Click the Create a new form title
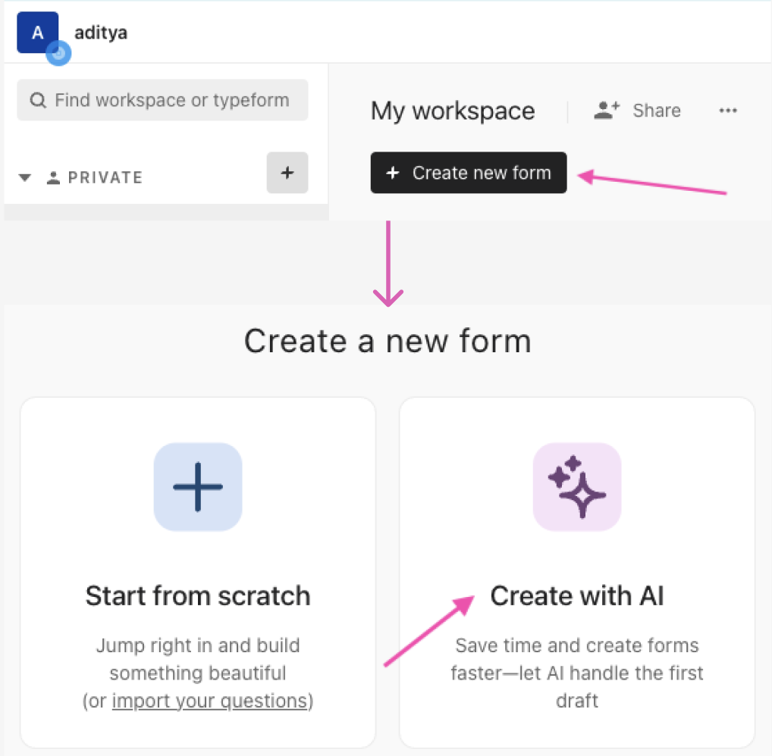The image size is (772, 756). [387, 341]
